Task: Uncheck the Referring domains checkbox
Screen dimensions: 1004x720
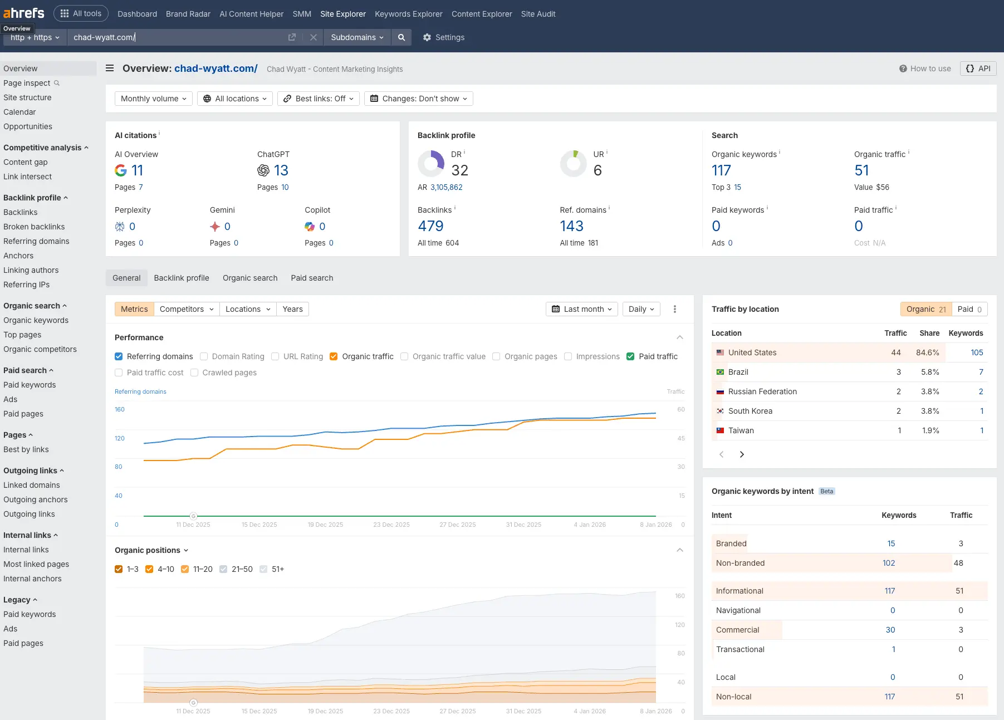Action: pos(119,356)
